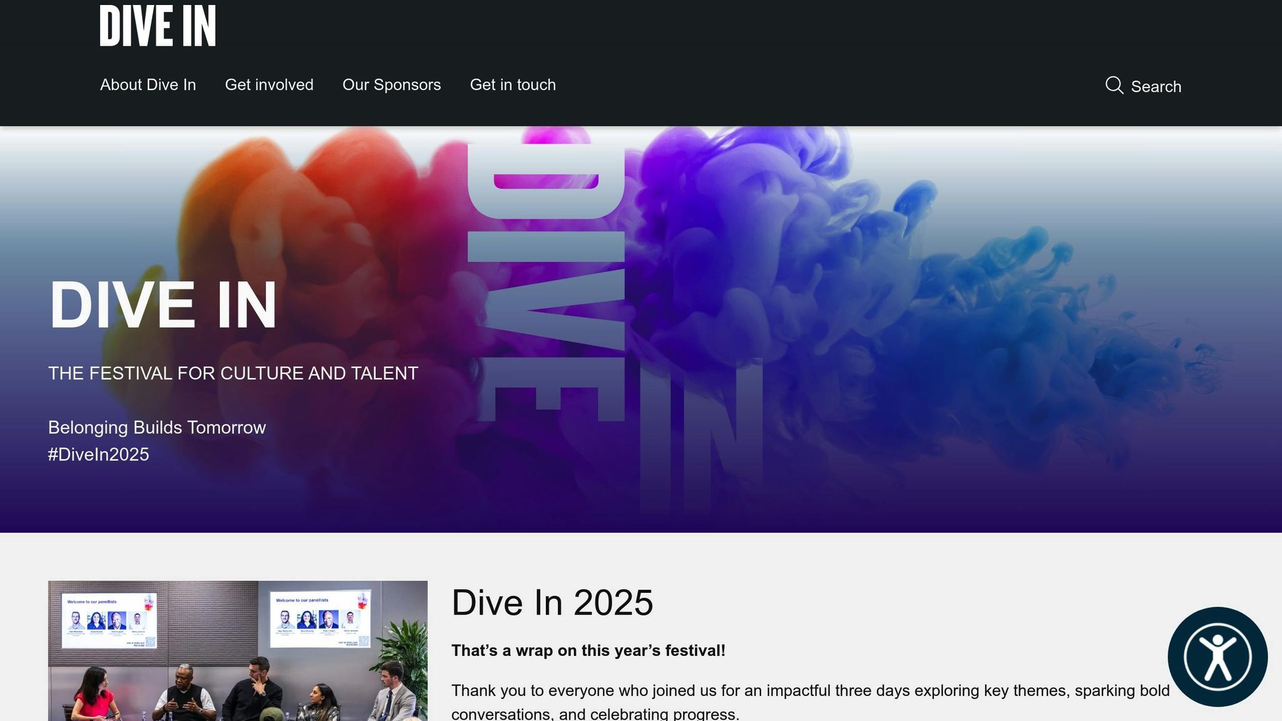Open the About Dive In menu
The height and width of the screenshot is (721, 1282).
(x=148, y=84)
